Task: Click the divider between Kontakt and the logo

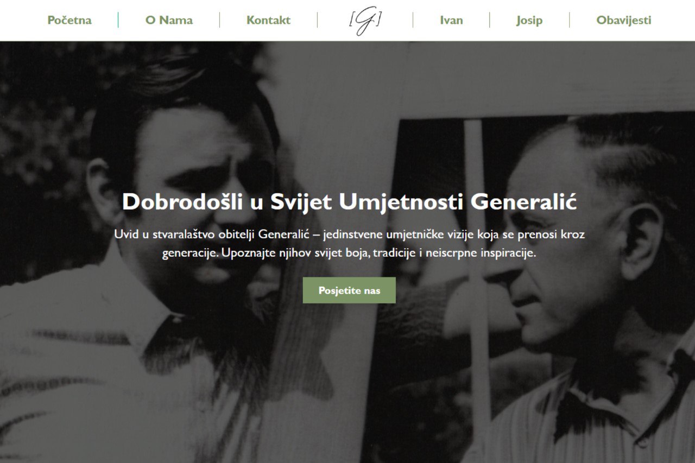Action: pos(317,20)
